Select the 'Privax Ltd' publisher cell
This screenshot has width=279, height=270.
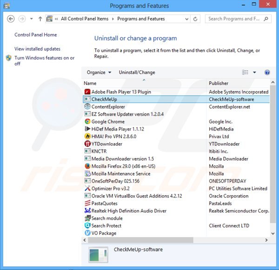[219, 137]
